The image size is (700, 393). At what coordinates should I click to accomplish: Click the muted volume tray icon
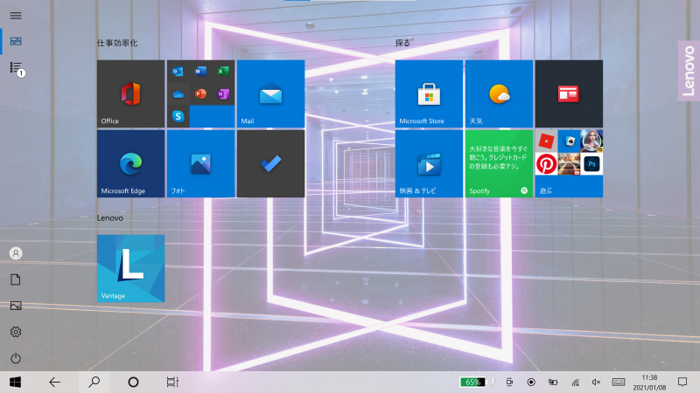coord(596,383)
